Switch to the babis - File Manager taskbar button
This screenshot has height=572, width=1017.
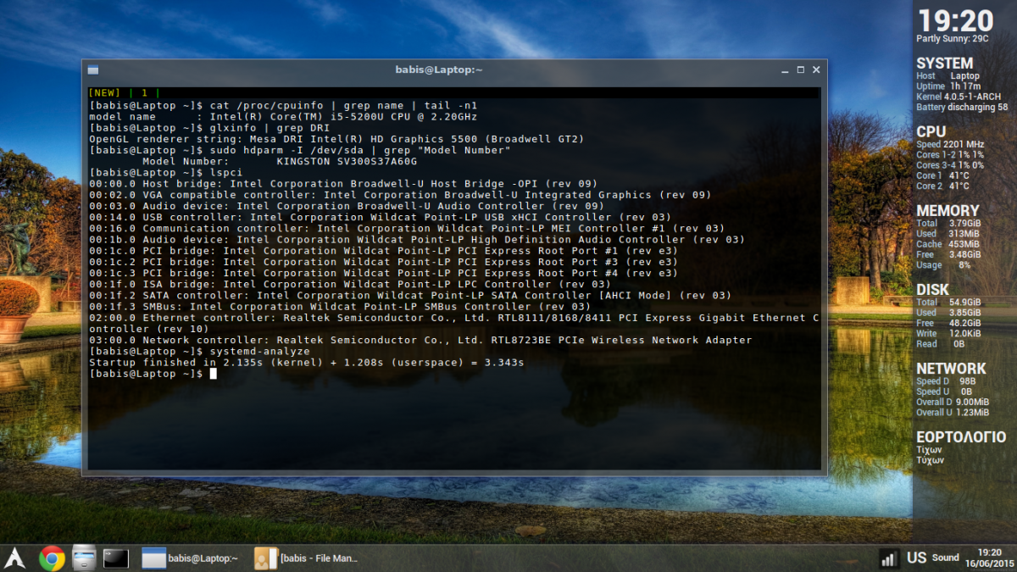[x=307, y=558]
